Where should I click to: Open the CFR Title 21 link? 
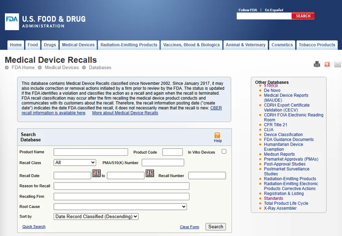click(276, 125)
